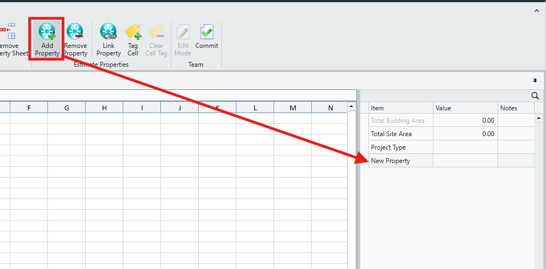This screenshot has width=546, height=269.
Task: Collapse the ribbon with the chevron
Action: [x=536, y=11]
